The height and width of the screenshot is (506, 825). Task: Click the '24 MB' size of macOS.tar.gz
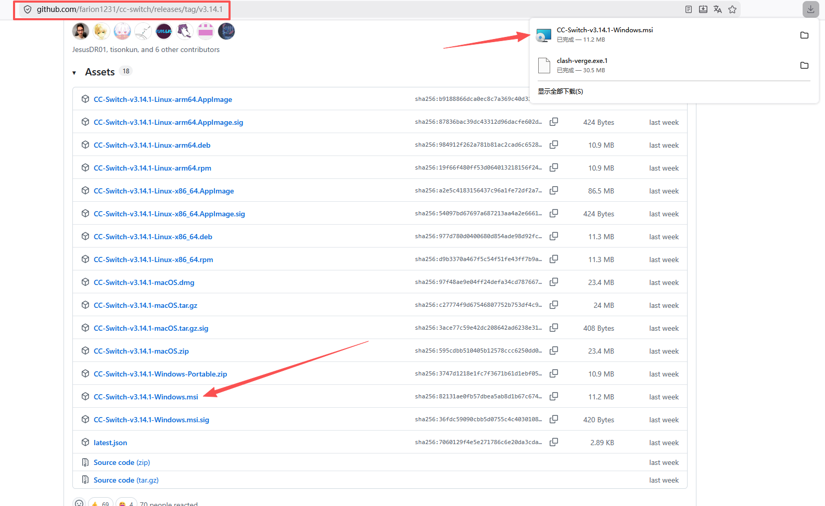pos(604,305)
